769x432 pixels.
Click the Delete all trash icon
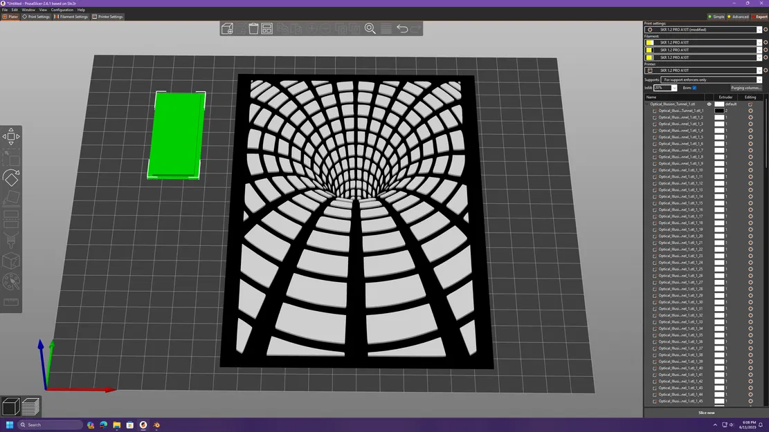point(253,28)
